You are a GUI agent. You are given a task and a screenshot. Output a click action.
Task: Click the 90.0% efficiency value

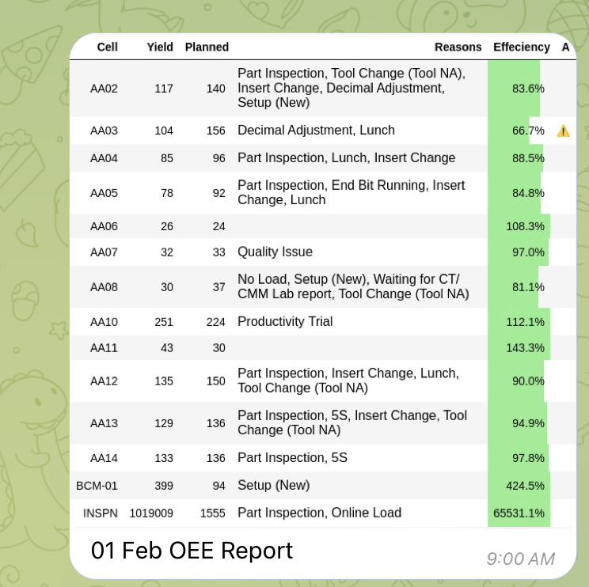[x=528, y=381]
